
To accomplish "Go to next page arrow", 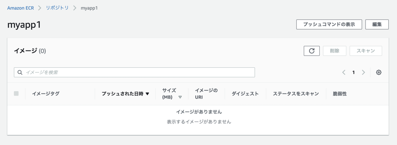I will coord(363,72).
